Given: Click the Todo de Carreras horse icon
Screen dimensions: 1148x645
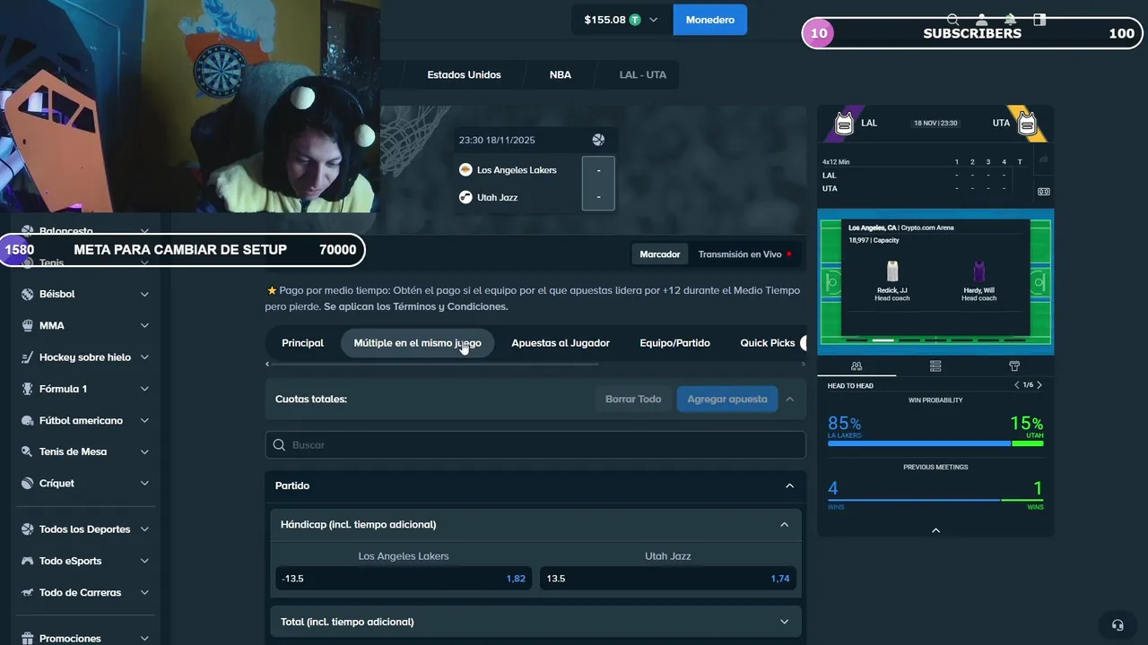Looking at the screenshot, I should pos(27,592).
